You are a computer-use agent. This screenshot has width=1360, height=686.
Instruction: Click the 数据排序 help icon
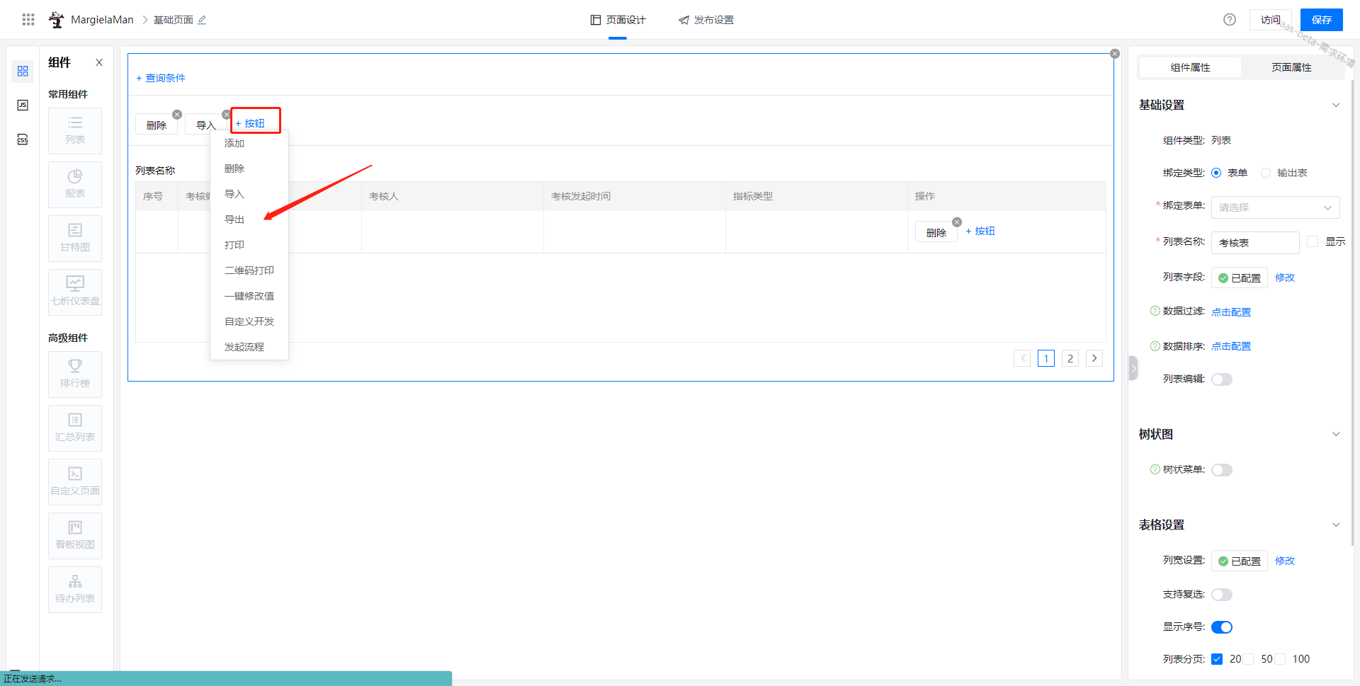coord(1155,346)
